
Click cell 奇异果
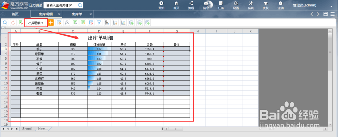[40, 54]
